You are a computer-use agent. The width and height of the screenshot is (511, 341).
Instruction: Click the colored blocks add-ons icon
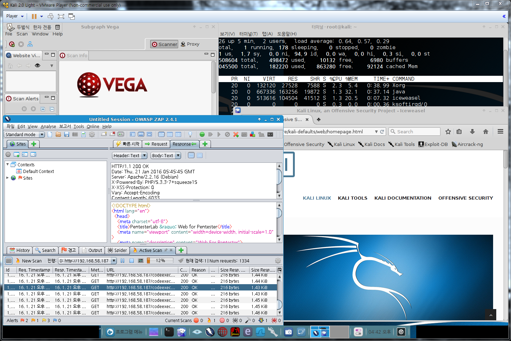[252, 134]
